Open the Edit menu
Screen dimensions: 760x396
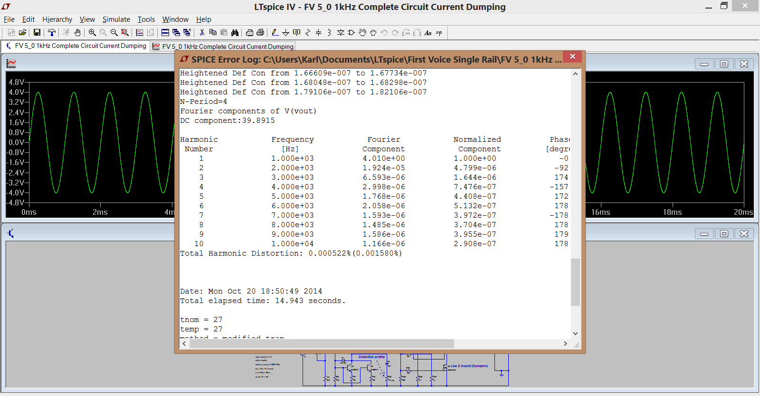click(28, 19)
